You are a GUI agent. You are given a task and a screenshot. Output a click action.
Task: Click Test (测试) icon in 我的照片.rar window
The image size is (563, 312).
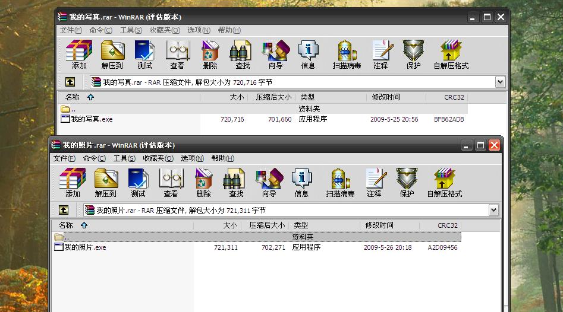(x=139, y=183)
